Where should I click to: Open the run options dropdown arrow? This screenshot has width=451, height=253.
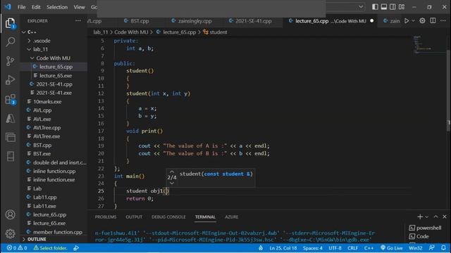pyautogui.click(x=414, y=20)
